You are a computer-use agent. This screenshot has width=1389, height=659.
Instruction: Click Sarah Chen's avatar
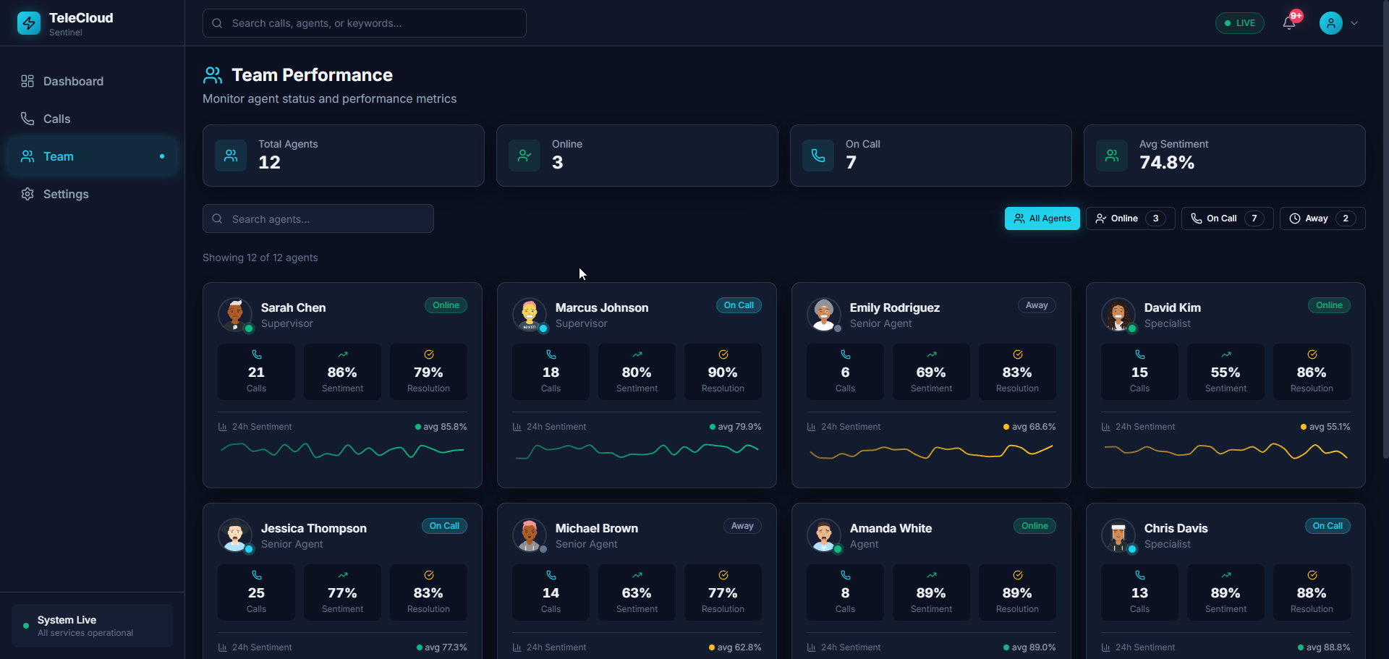click(x=235, y=315)
